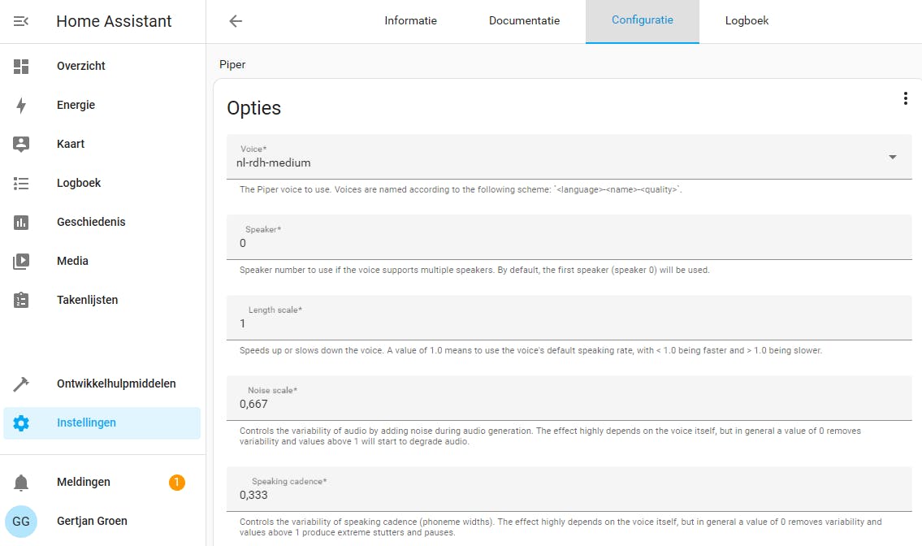Open the Geschiedenis chart icon

(x=21, y=222)
